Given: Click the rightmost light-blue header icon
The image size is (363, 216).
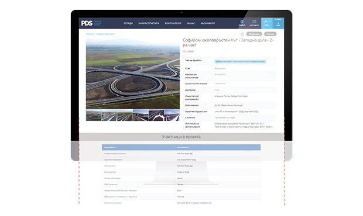Looking at the screenshot, I should coord(278,23).
